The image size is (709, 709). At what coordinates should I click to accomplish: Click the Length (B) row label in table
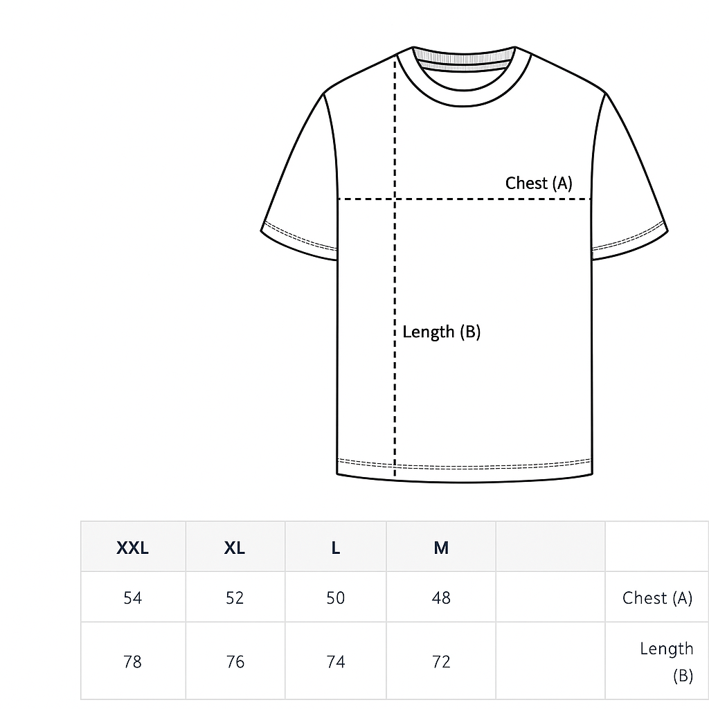(667, 661)
